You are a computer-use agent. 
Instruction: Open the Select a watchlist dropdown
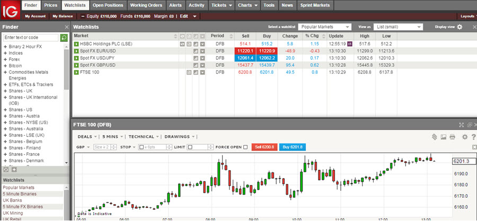tap(324, 26)
